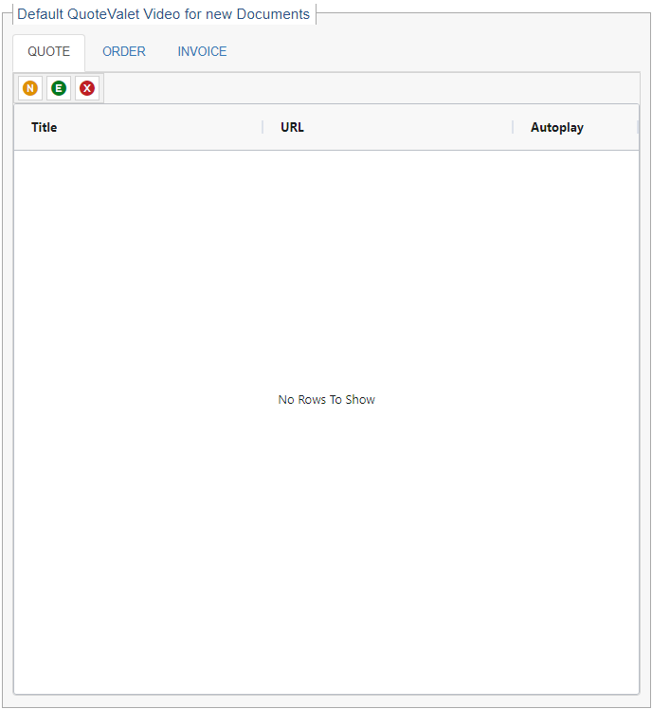Switch to the ORDER tab
652x709 pixels.
(124, 51)
